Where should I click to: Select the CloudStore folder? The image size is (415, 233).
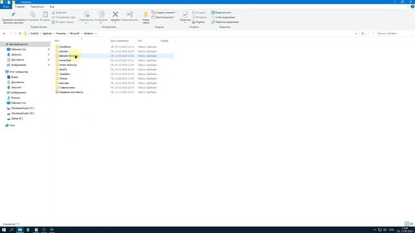(x=65, y=47)
